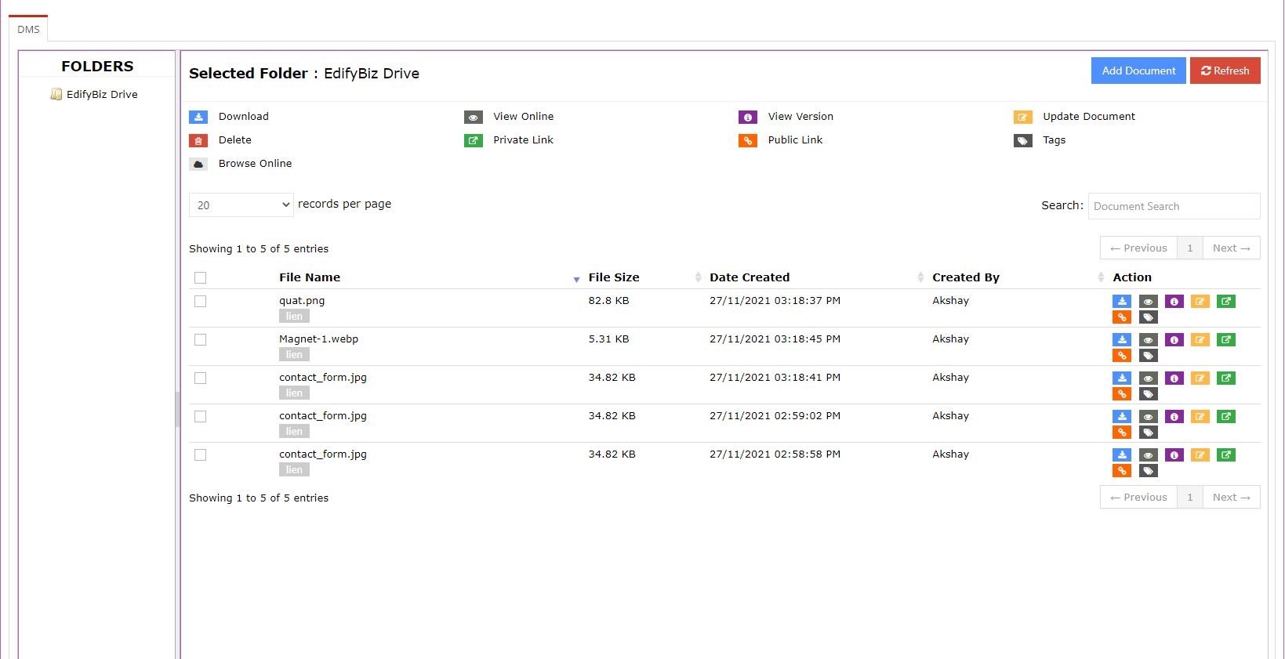Image resolution: width=1285 pixels, height=659 pixels.
Task: Create private link for Magnet-1.webp
Action: pos(1226,339)
